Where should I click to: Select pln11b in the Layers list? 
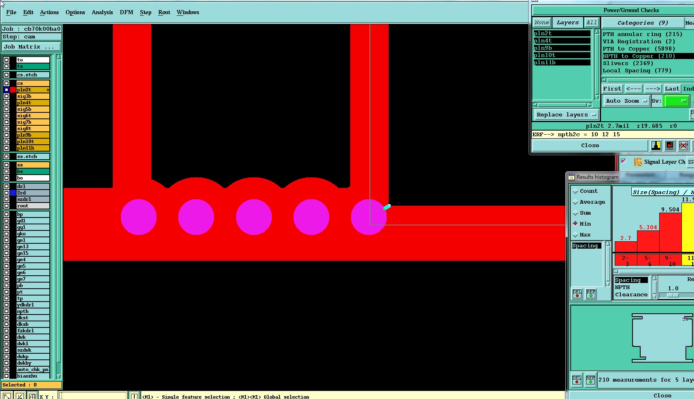point(562,63)
